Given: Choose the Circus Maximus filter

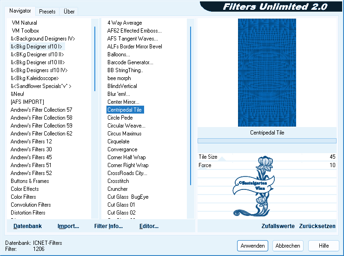Looking at the screenshot, I should pyautogui.click(x=125, y=134).
